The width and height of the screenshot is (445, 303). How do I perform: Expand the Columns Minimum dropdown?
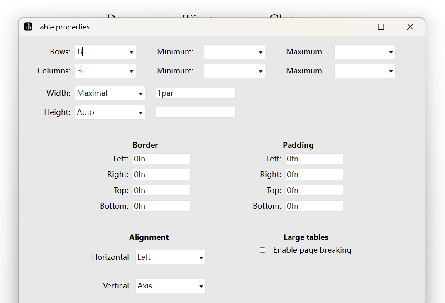coord(260,71)
